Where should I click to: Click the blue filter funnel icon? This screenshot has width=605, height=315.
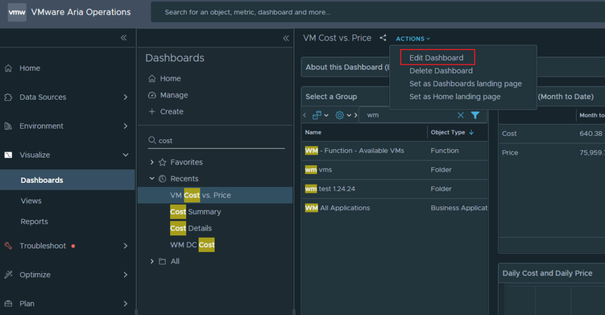[x=475, y=115]
